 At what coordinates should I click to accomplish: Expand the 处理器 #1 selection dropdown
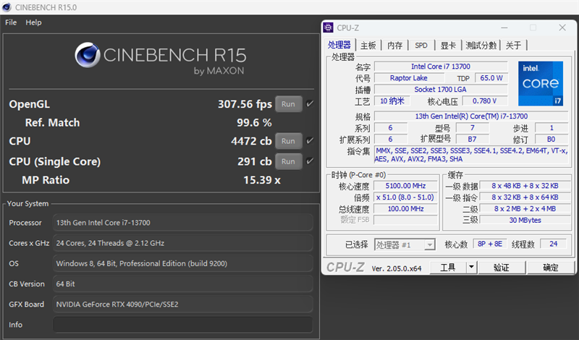click(429, 245)
